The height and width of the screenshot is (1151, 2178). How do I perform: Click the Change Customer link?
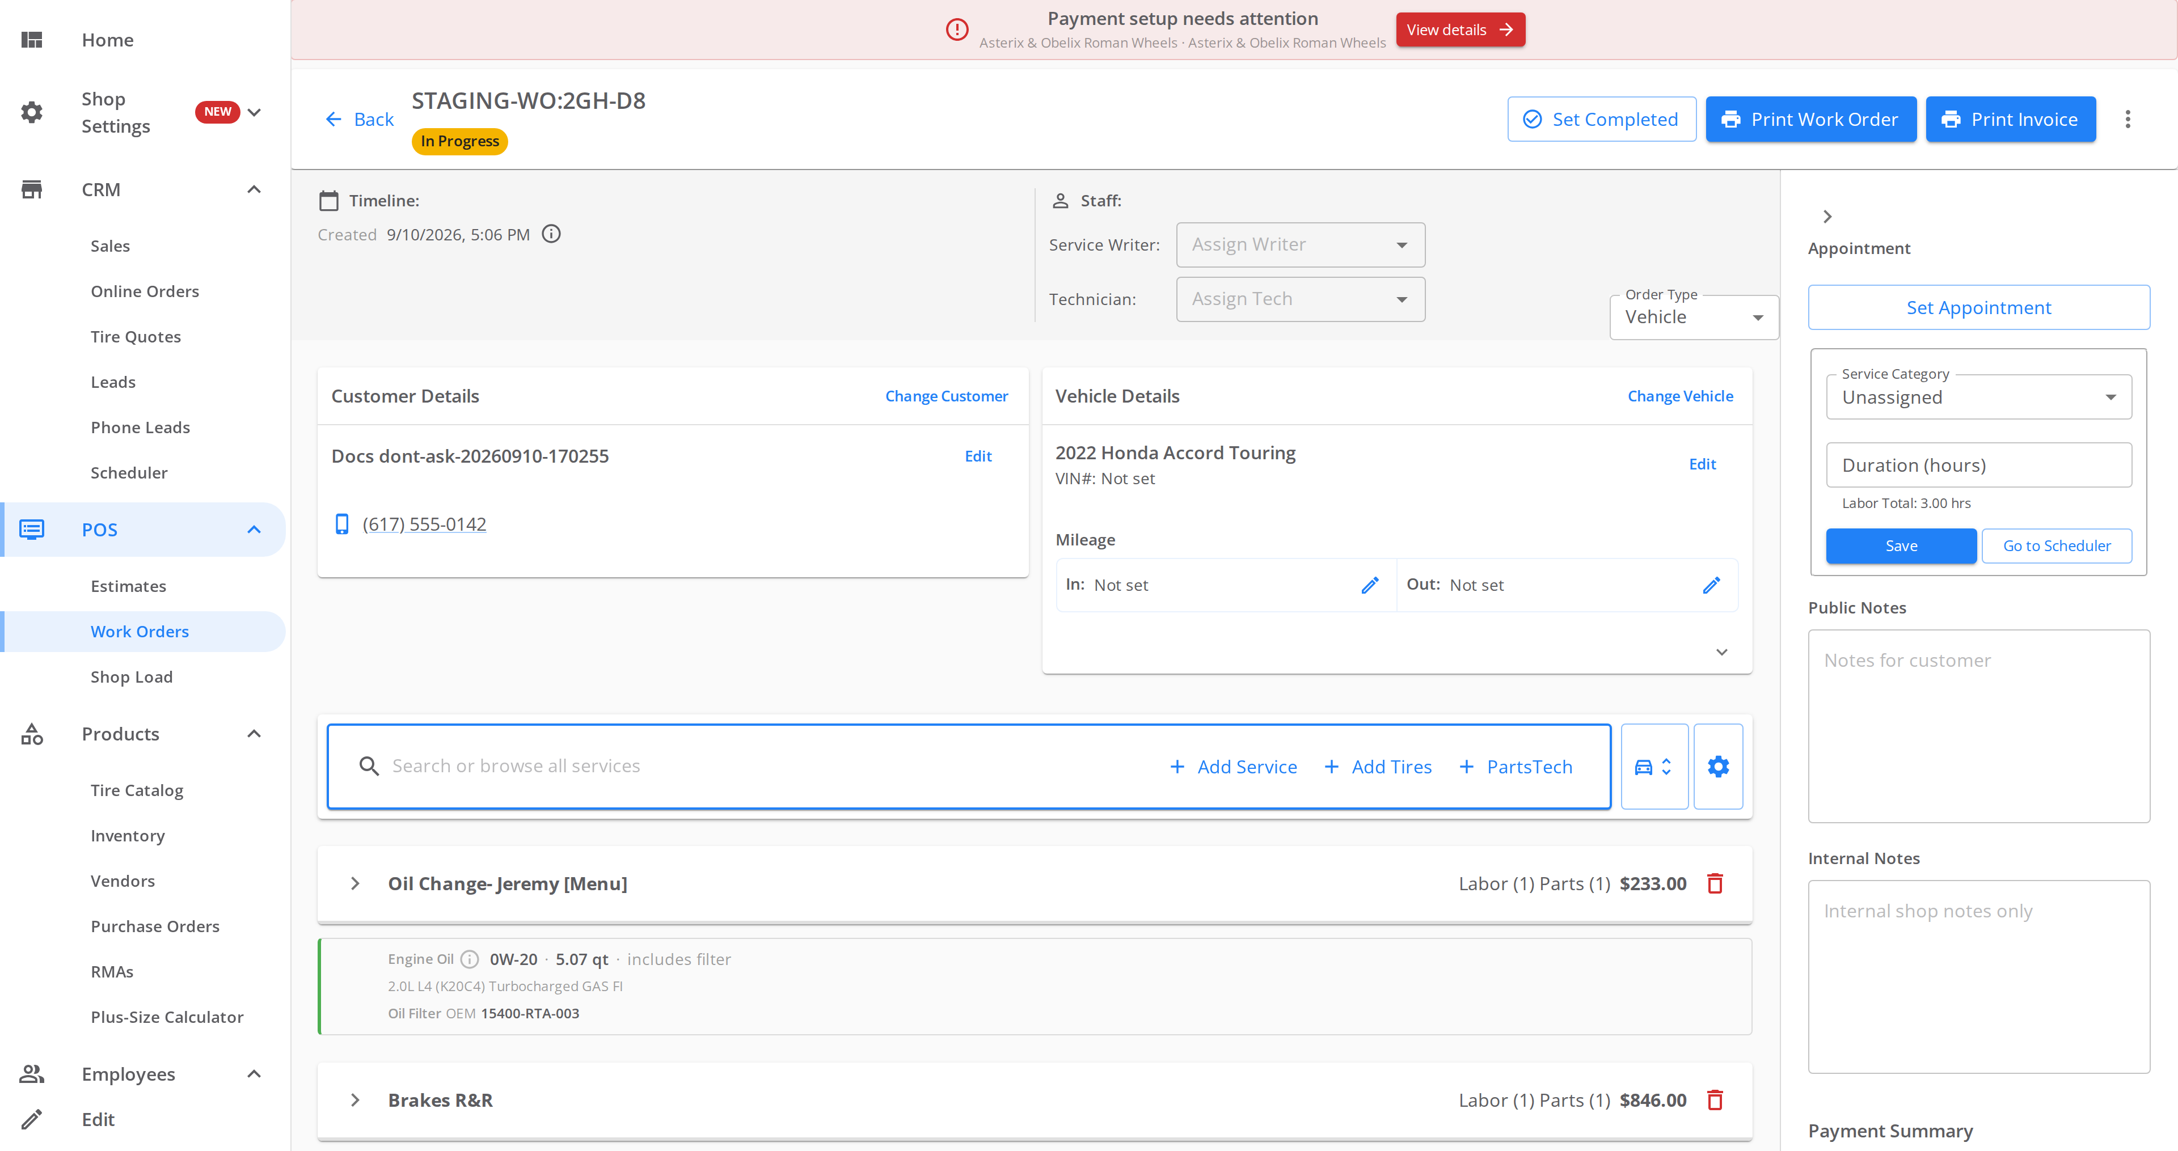tap(946, 396)
